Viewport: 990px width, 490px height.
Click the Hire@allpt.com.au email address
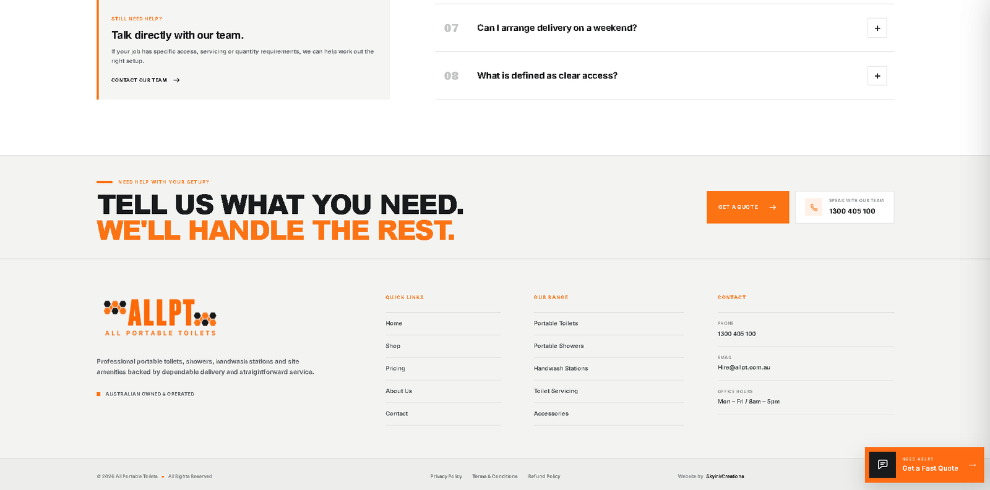(744, 368)
